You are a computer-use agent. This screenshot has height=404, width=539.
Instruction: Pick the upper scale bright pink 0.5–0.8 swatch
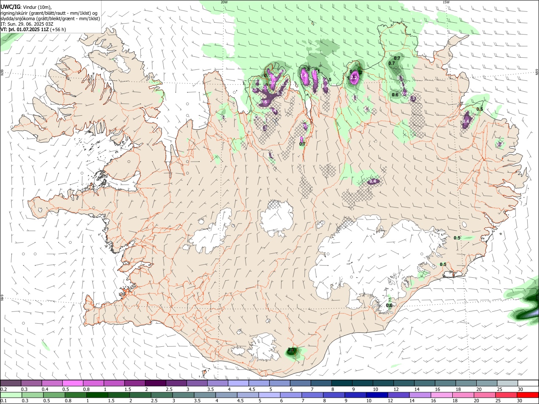(x=72, y=383)
